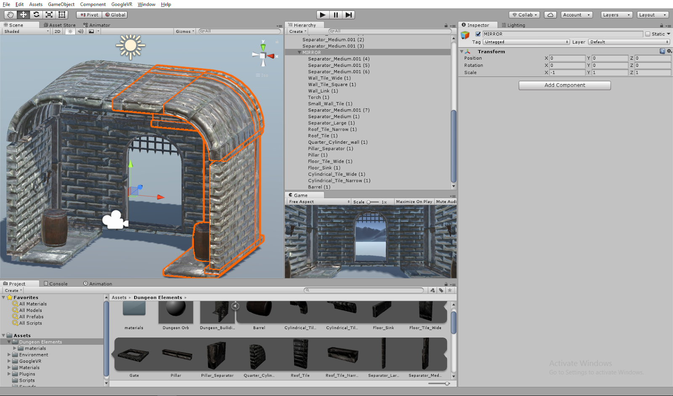The width and height of the screenshot is (673, 396).
Task: Click the Add Component button
Action: coord(564,85)
